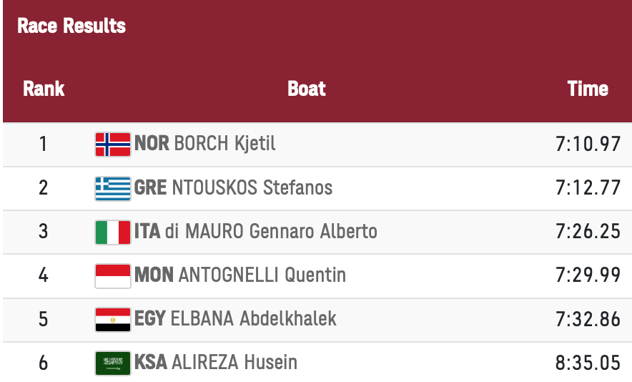Select rower BORCH Kjetil
The height and width of the screenshot is (382, 632).
click(x=224, y=144)
